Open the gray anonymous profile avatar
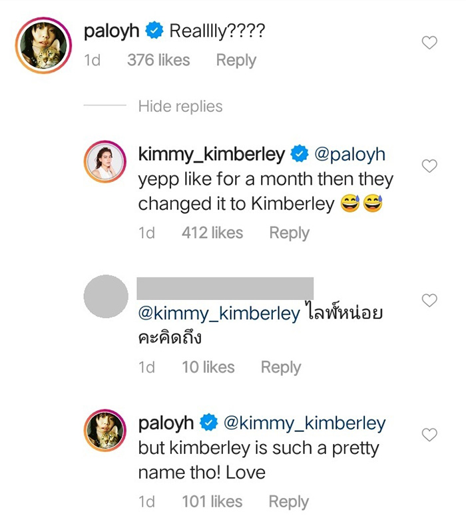466x524 pixels. click(x=106, y=296)
